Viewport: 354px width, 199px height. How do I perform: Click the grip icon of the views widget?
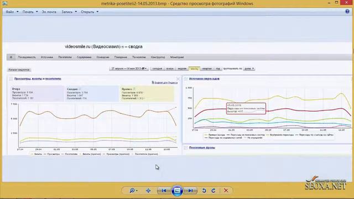(x=11, y=78)
